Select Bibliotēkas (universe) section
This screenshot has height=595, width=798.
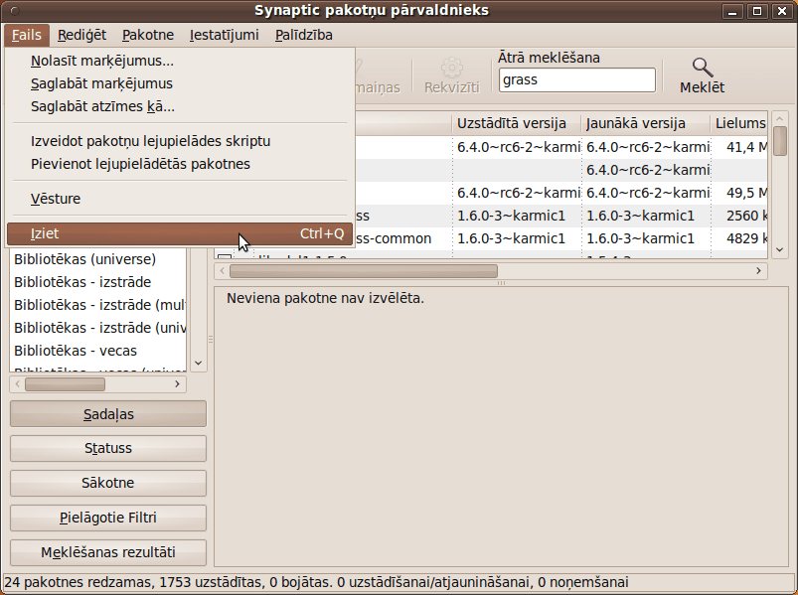pyautogui.click(x=98, y=259)
